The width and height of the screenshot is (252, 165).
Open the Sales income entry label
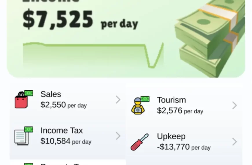tap(51, 94)
